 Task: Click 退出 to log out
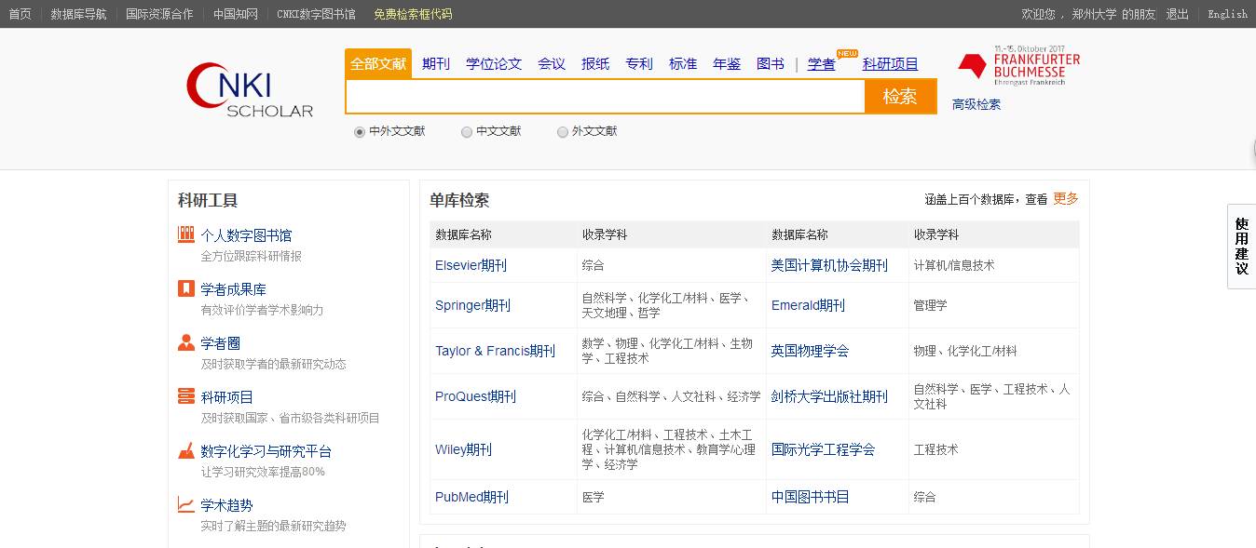(x=1178, y=14)
